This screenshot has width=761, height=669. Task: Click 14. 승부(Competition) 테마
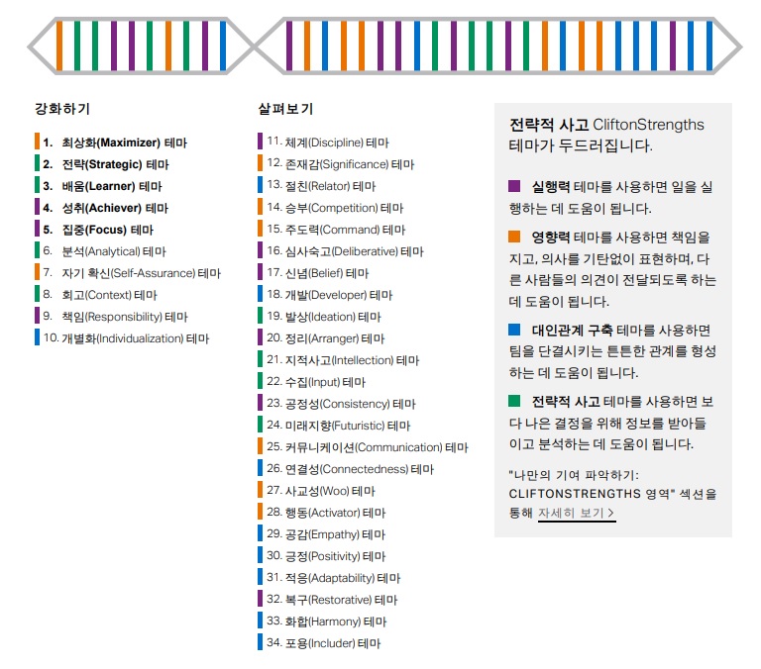click(331, 208)
